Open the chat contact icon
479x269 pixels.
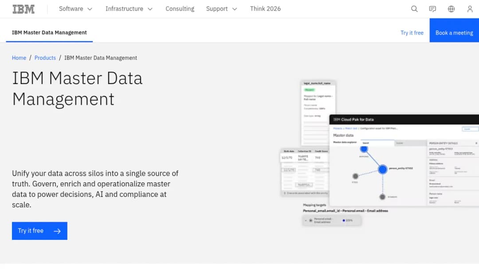432,9
